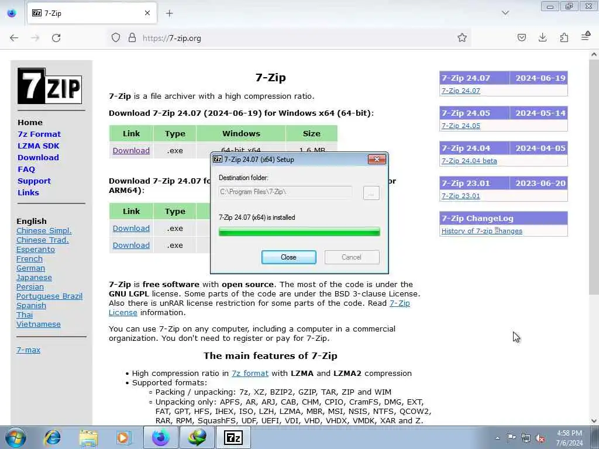Click Download link for 64-bit x64 exe

pyautogui.click(x=131, y=150)
